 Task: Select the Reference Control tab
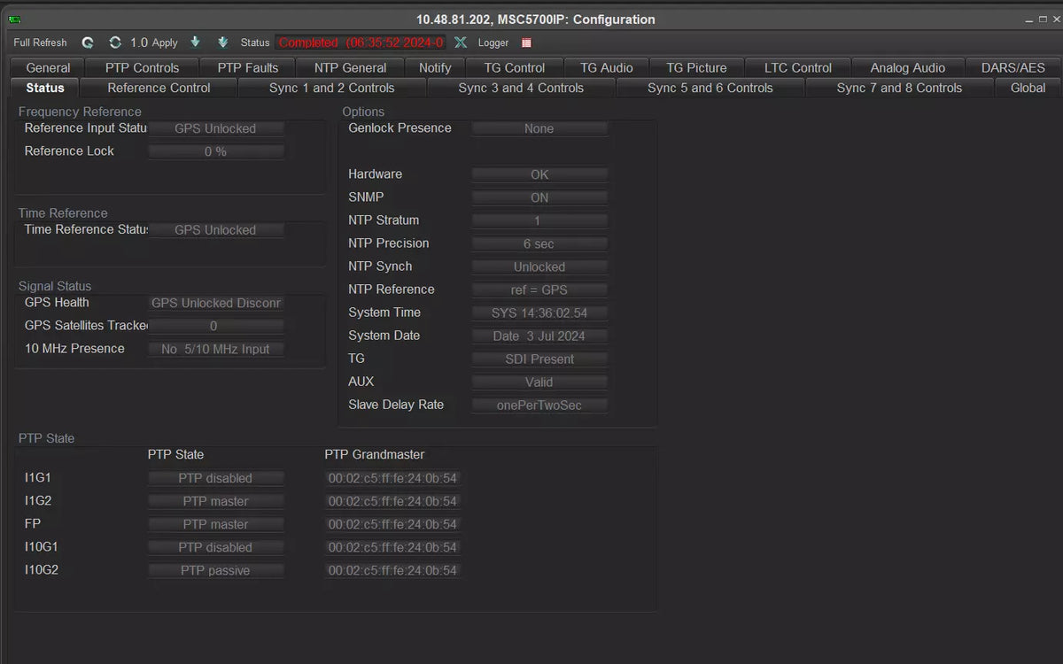tap(159, 88)
